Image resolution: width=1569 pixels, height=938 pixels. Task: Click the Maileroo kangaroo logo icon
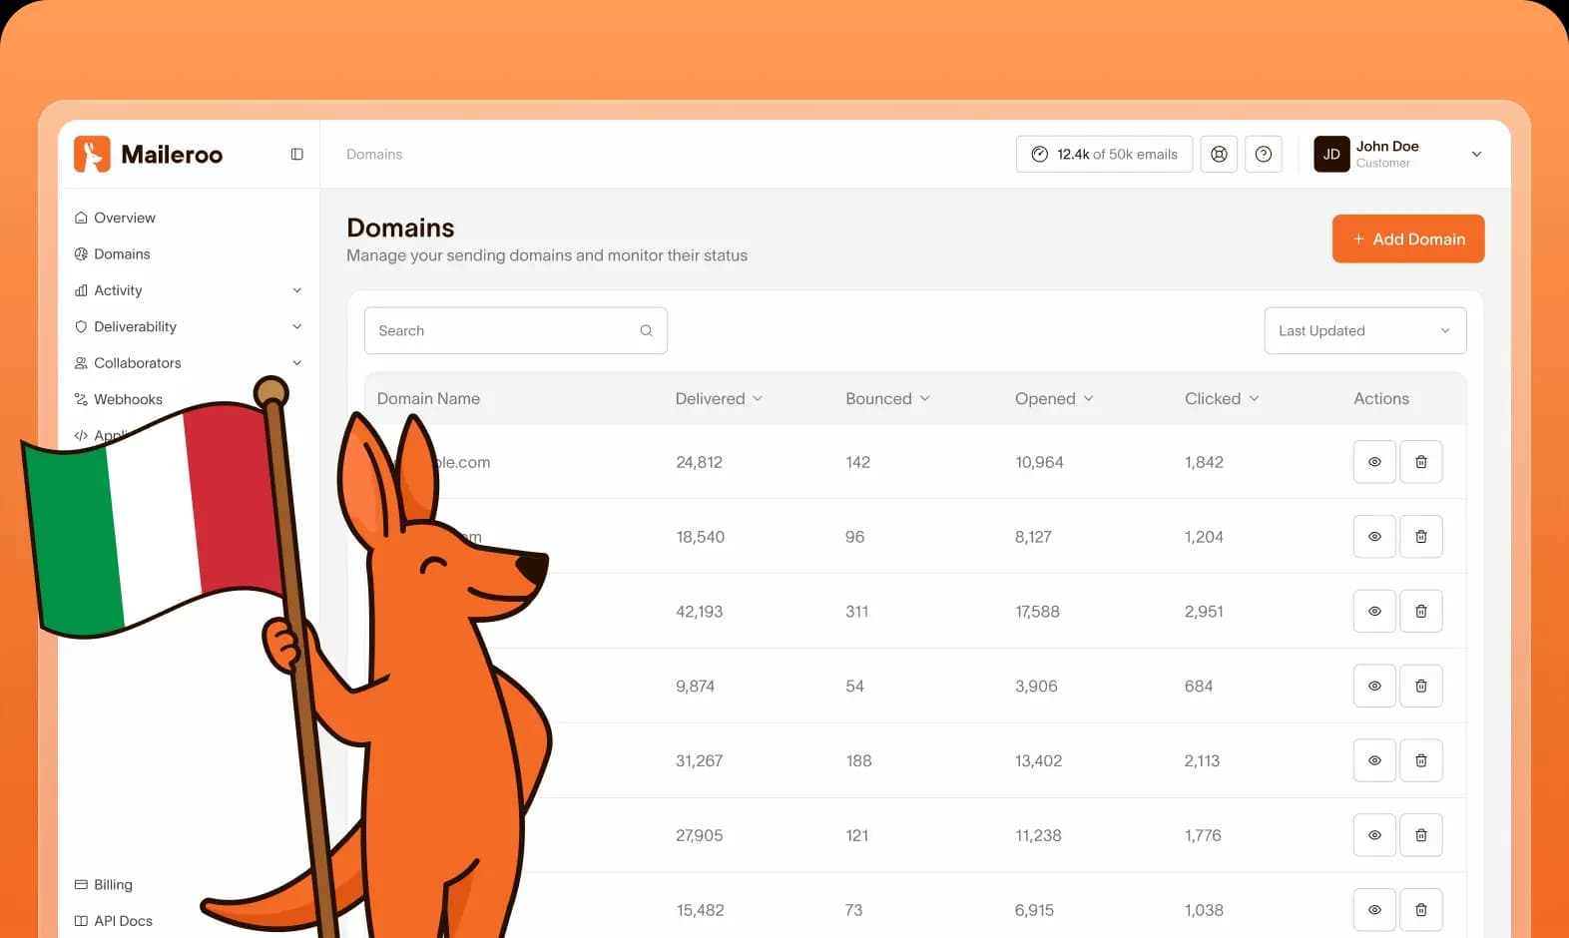pyautogui.click(x=92, y=154)
